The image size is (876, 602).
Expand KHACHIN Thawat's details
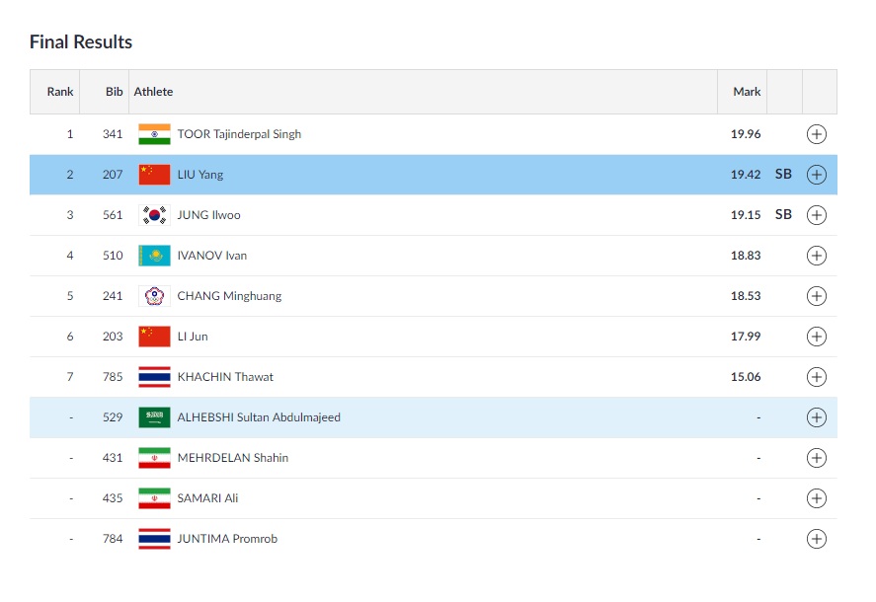(816, 377)
